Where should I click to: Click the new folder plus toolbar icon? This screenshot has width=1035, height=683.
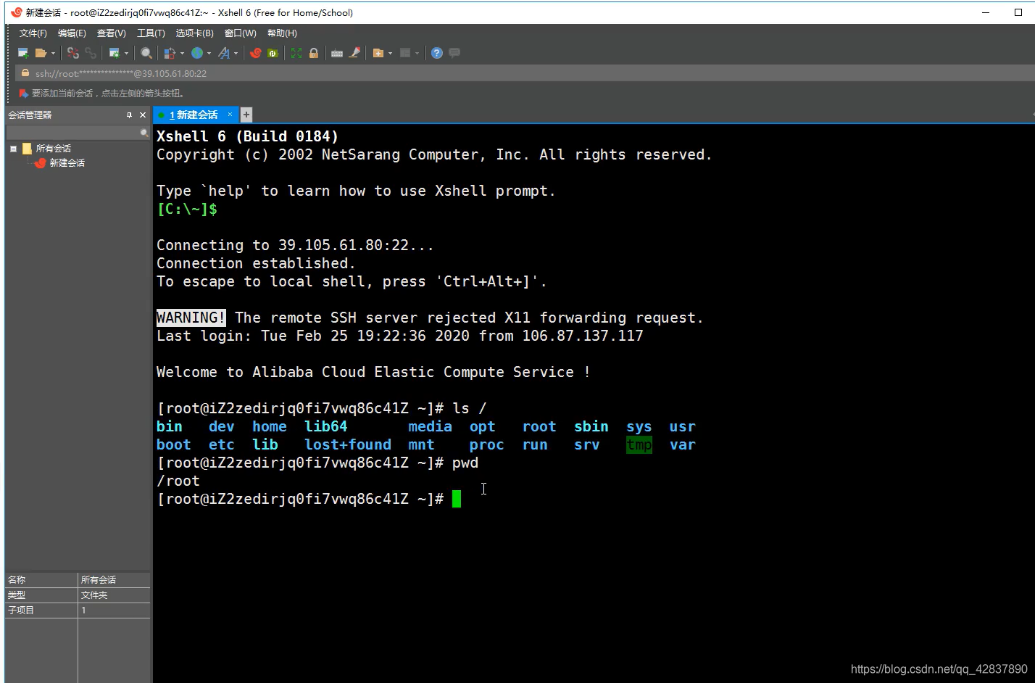[x=378, y=53]
